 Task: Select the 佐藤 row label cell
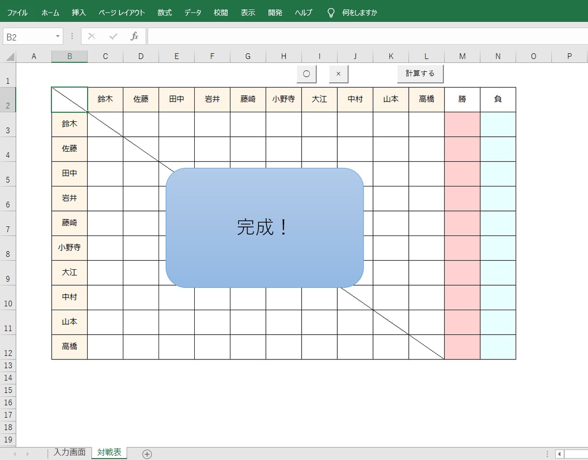pyautogui.click(x=69, y=149)
